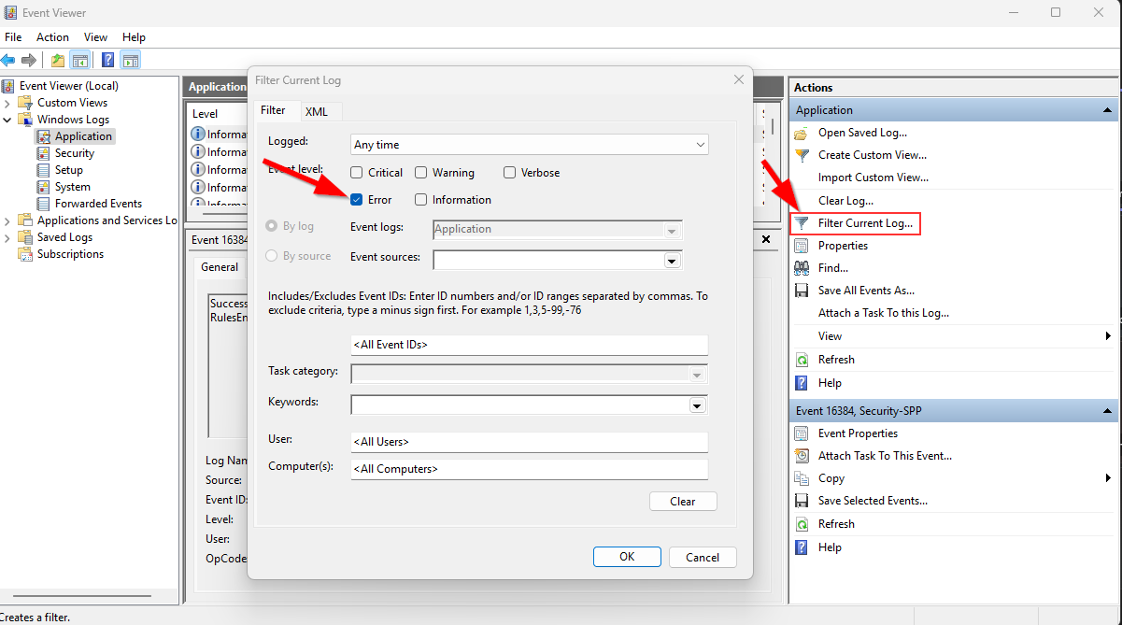Screen dimensions: 1122x625
Task: Open the Logged time range dropdown
Action: click(699, 145)
